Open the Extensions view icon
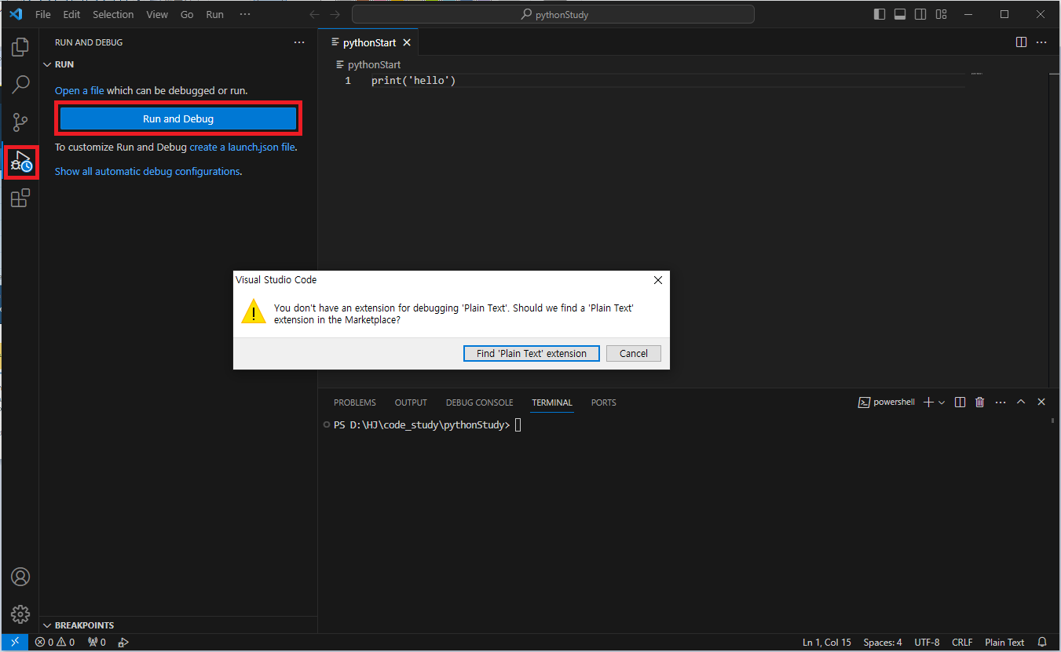The image size is (1061, 652). coord(20,199)
